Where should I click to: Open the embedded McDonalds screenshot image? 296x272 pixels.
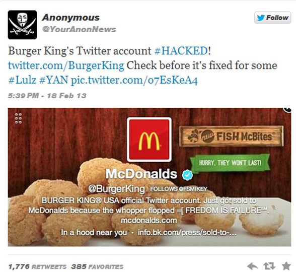coord(150,177)
